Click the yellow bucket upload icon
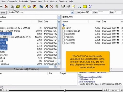 [x=24, y=7]
